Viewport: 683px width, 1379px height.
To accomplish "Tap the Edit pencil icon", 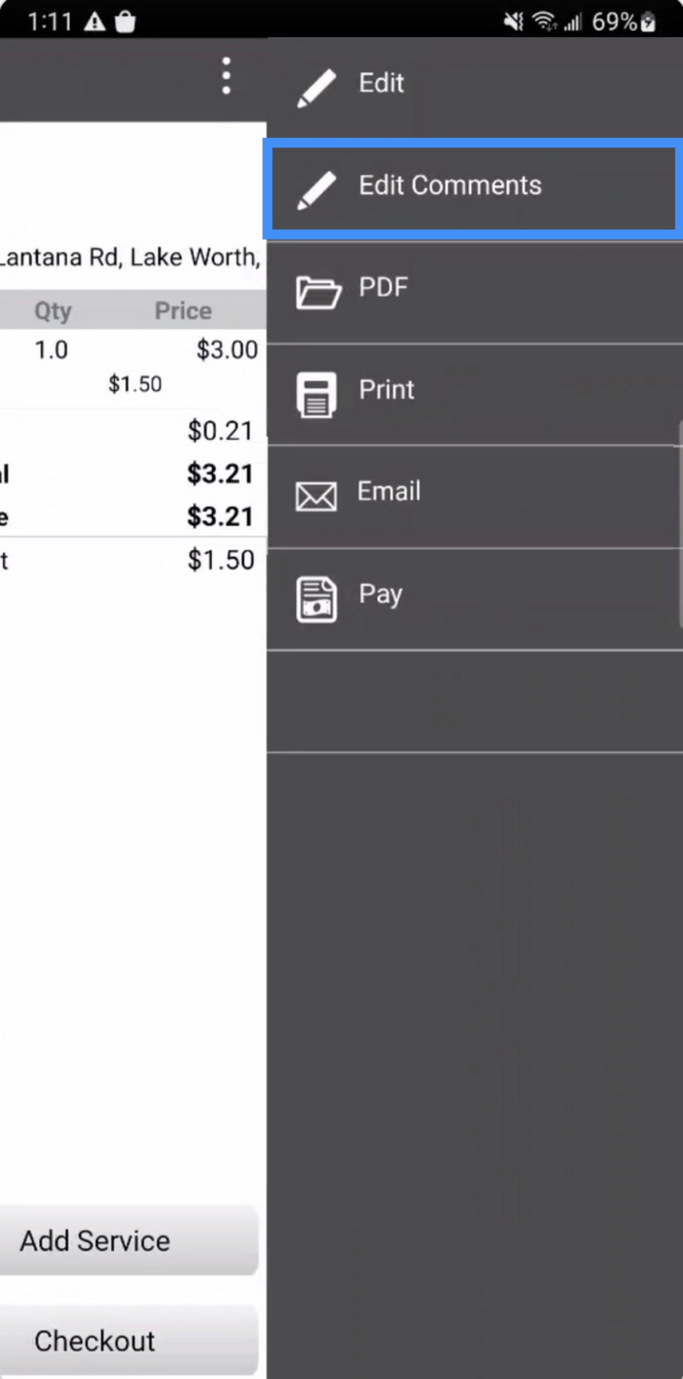I will pos(316,88).
